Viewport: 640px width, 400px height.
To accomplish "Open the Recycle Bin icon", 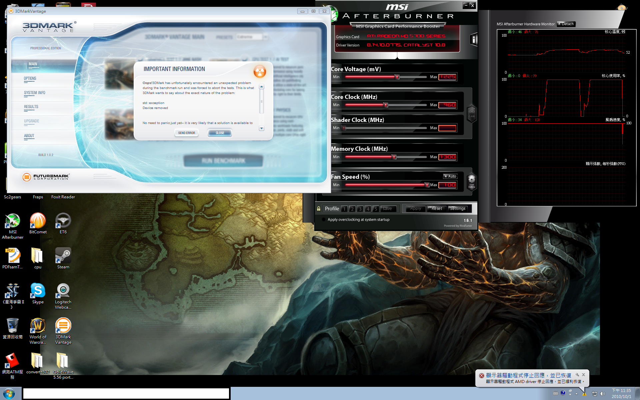I will pyautogui.click(x=13, y=328).
